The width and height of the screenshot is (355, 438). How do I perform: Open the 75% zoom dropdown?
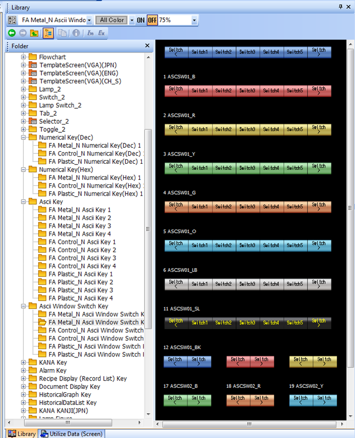tap(194, 20)
